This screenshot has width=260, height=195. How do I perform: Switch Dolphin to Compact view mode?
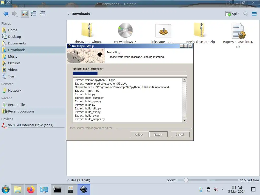click(34, 14)
